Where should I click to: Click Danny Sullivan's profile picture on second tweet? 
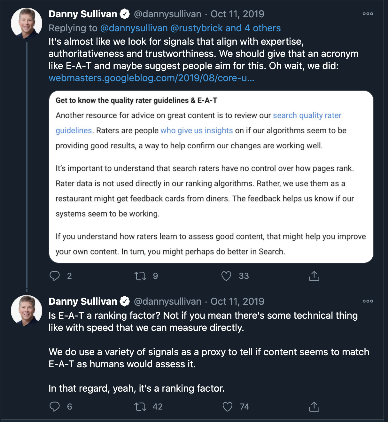pos(27,310)
